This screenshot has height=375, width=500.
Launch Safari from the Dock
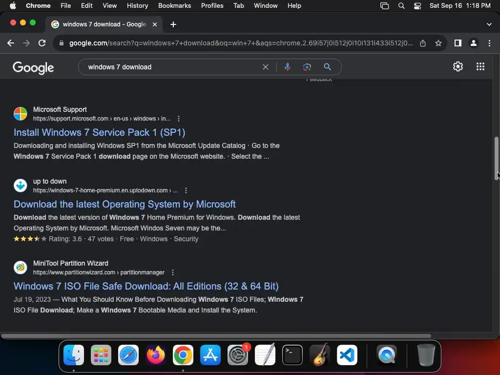(x=128, y=355)
